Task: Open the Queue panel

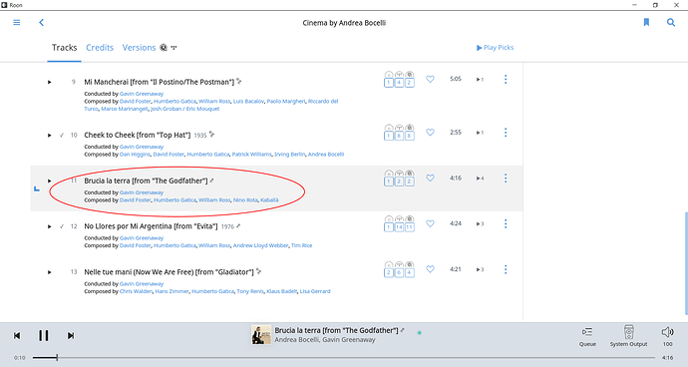Action: pos(587,336)
